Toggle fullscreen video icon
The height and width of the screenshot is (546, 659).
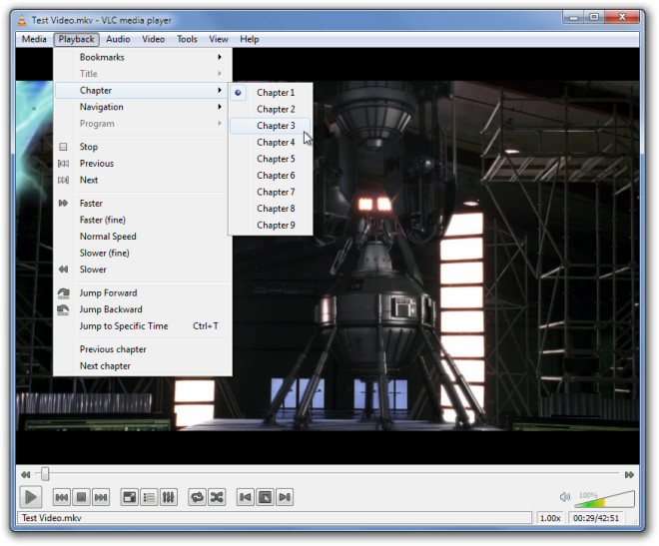(130, 497)
